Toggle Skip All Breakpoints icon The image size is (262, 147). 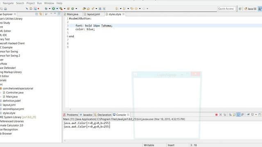pyautogui.click(x=27, y=9)
